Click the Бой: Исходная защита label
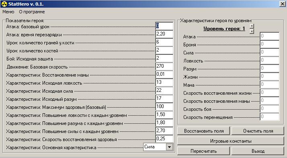This screenshot has height=158, width=287. 29,59
